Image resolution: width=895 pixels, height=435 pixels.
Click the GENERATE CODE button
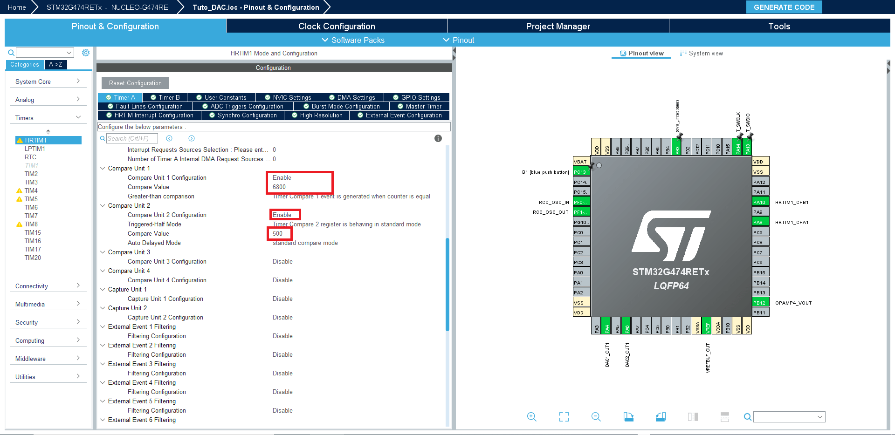[x=784, y=7]
